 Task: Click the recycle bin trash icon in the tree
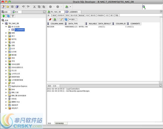tap(9, 99)
